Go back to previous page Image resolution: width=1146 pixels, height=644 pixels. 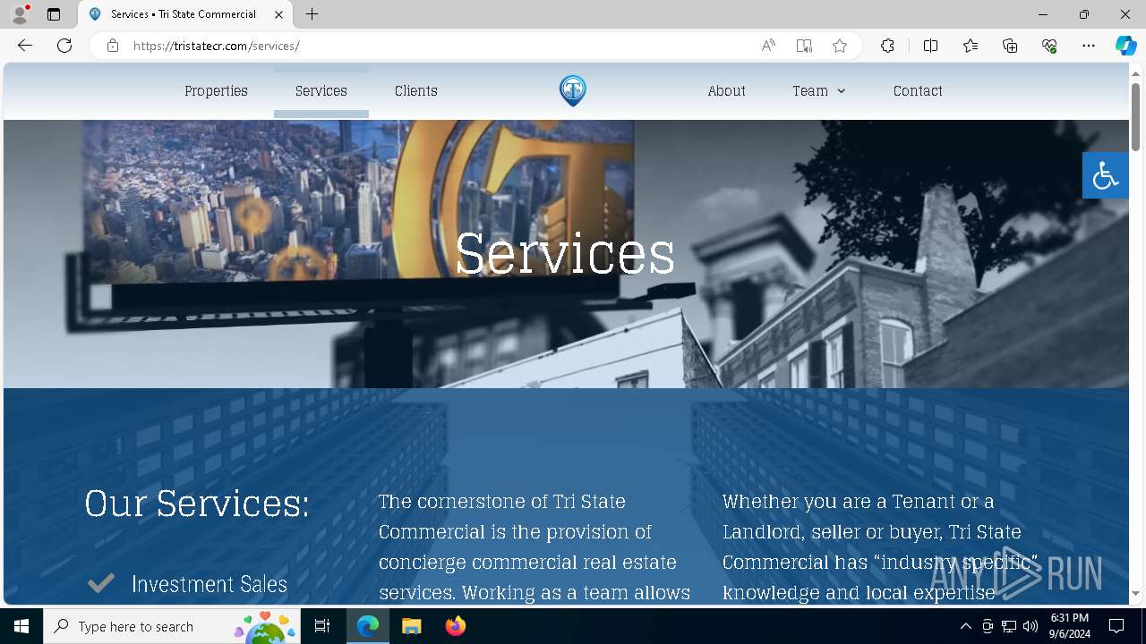point(25,46)
